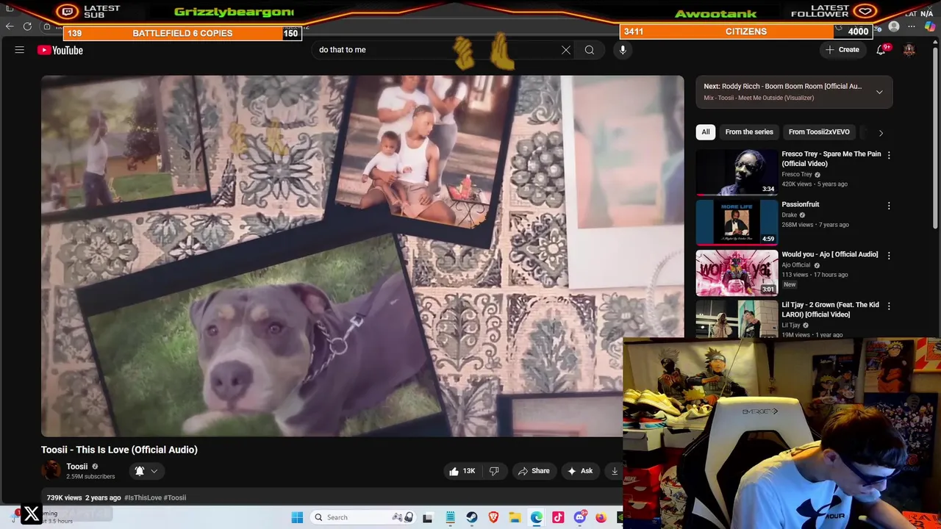Viewport: 941px width, 529px height.
Task: Start voice search with microphone icon
Action: pyautogui.click(x=623, y=50)
